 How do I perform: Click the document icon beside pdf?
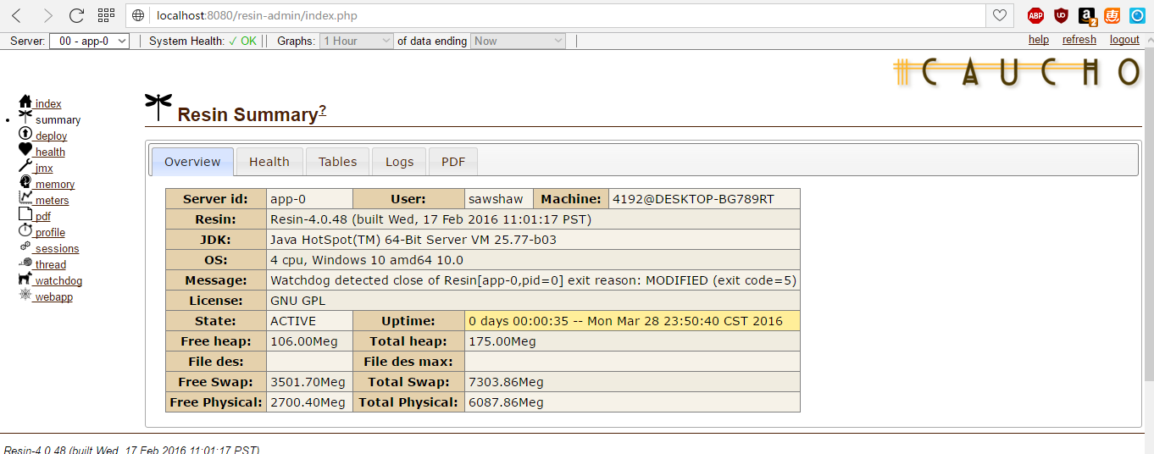(25, 214)
